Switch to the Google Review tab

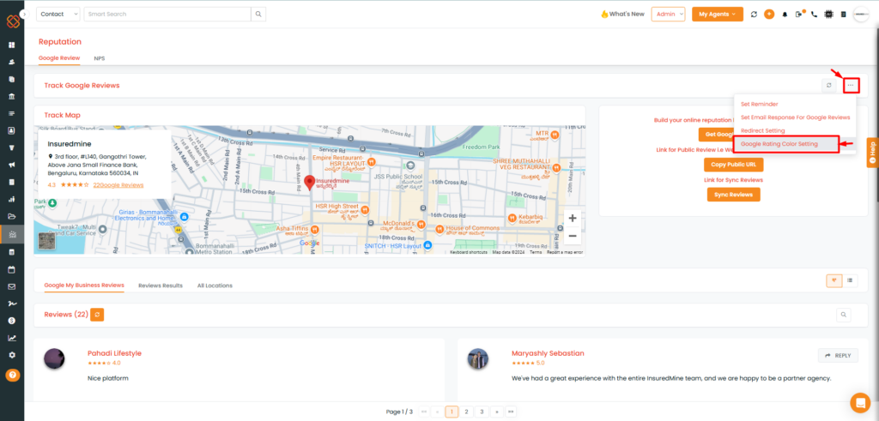(x=59, y=57)
